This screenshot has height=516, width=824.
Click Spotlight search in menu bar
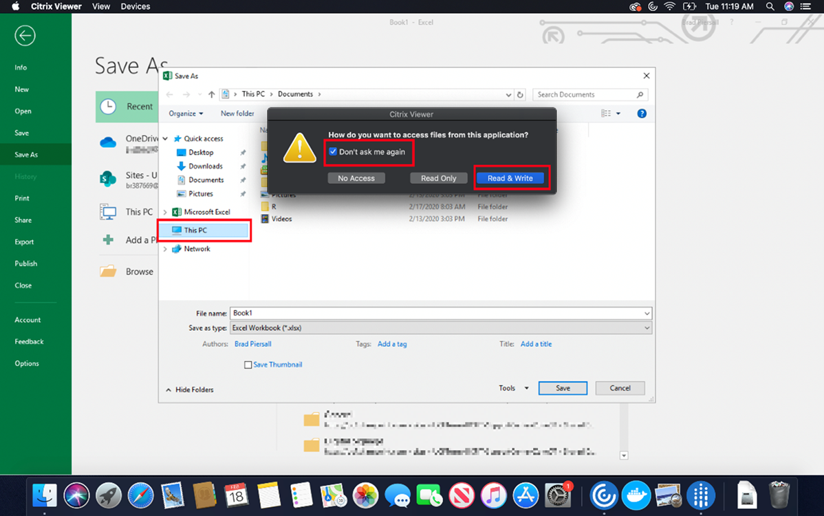770,6
